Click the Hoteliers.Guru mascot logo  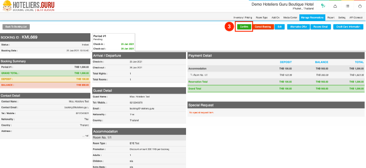(x=6, y=6)
